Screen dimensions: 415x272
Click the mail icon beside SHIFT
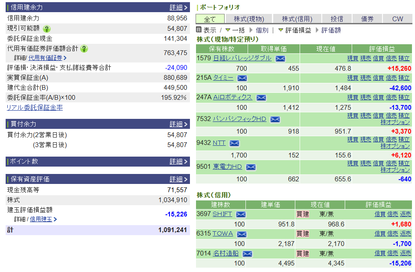pos(241,214)
